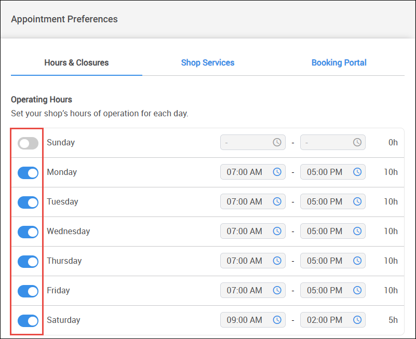Open clock picker for Saturday end time
This screenshot has height=339, width=416.
[x=357, y=320]
